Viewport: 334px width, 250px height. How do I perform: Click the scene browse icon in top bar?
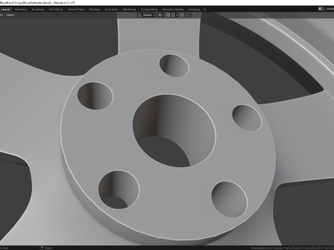coord(321,9)
